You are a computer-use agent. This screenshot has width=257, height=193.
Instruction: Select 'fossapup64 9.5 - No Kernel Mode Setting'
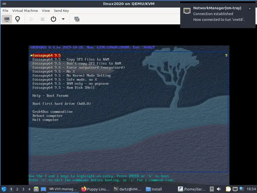pyautogui.click(x=72, y=75)
